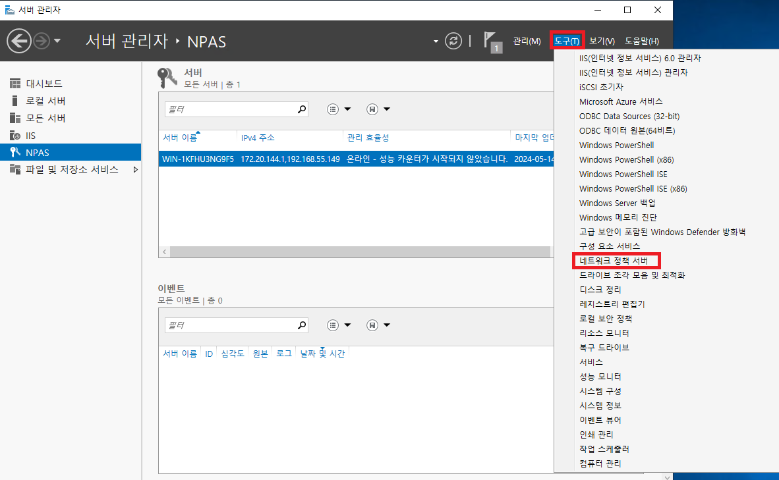Viewport: 779px width, 480px height.
Task: Expand 파일 및 저장소 서비스 arrow
Action: pos(135,170)
